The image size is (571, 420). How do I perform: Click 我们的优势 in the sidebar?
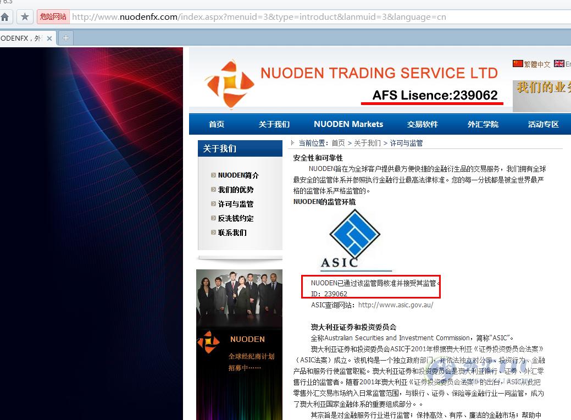(236, 190)
